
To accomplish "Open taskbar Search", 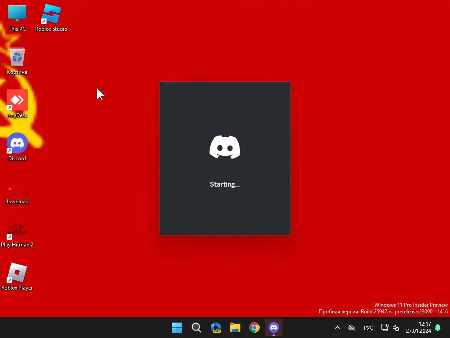I will point(196,327).
